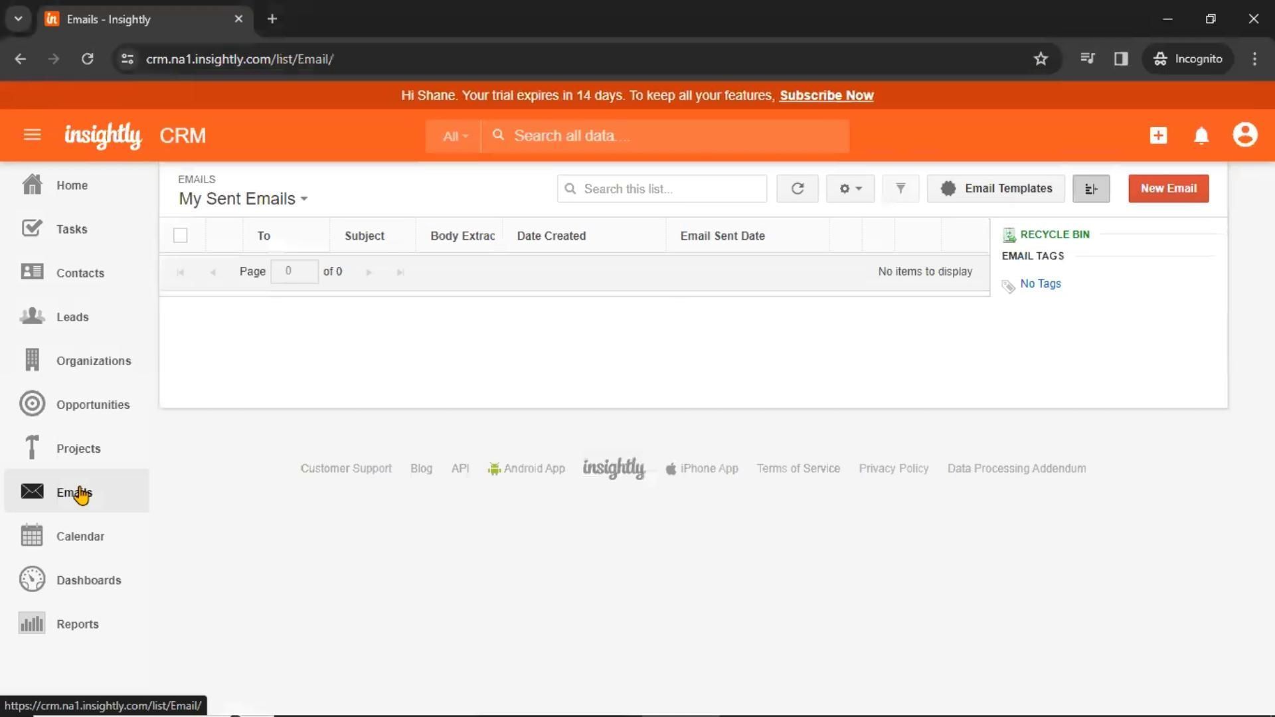1275x717 pixels.
Task: Expand the All search scope dropdown
Action: [x=455, y=136]
